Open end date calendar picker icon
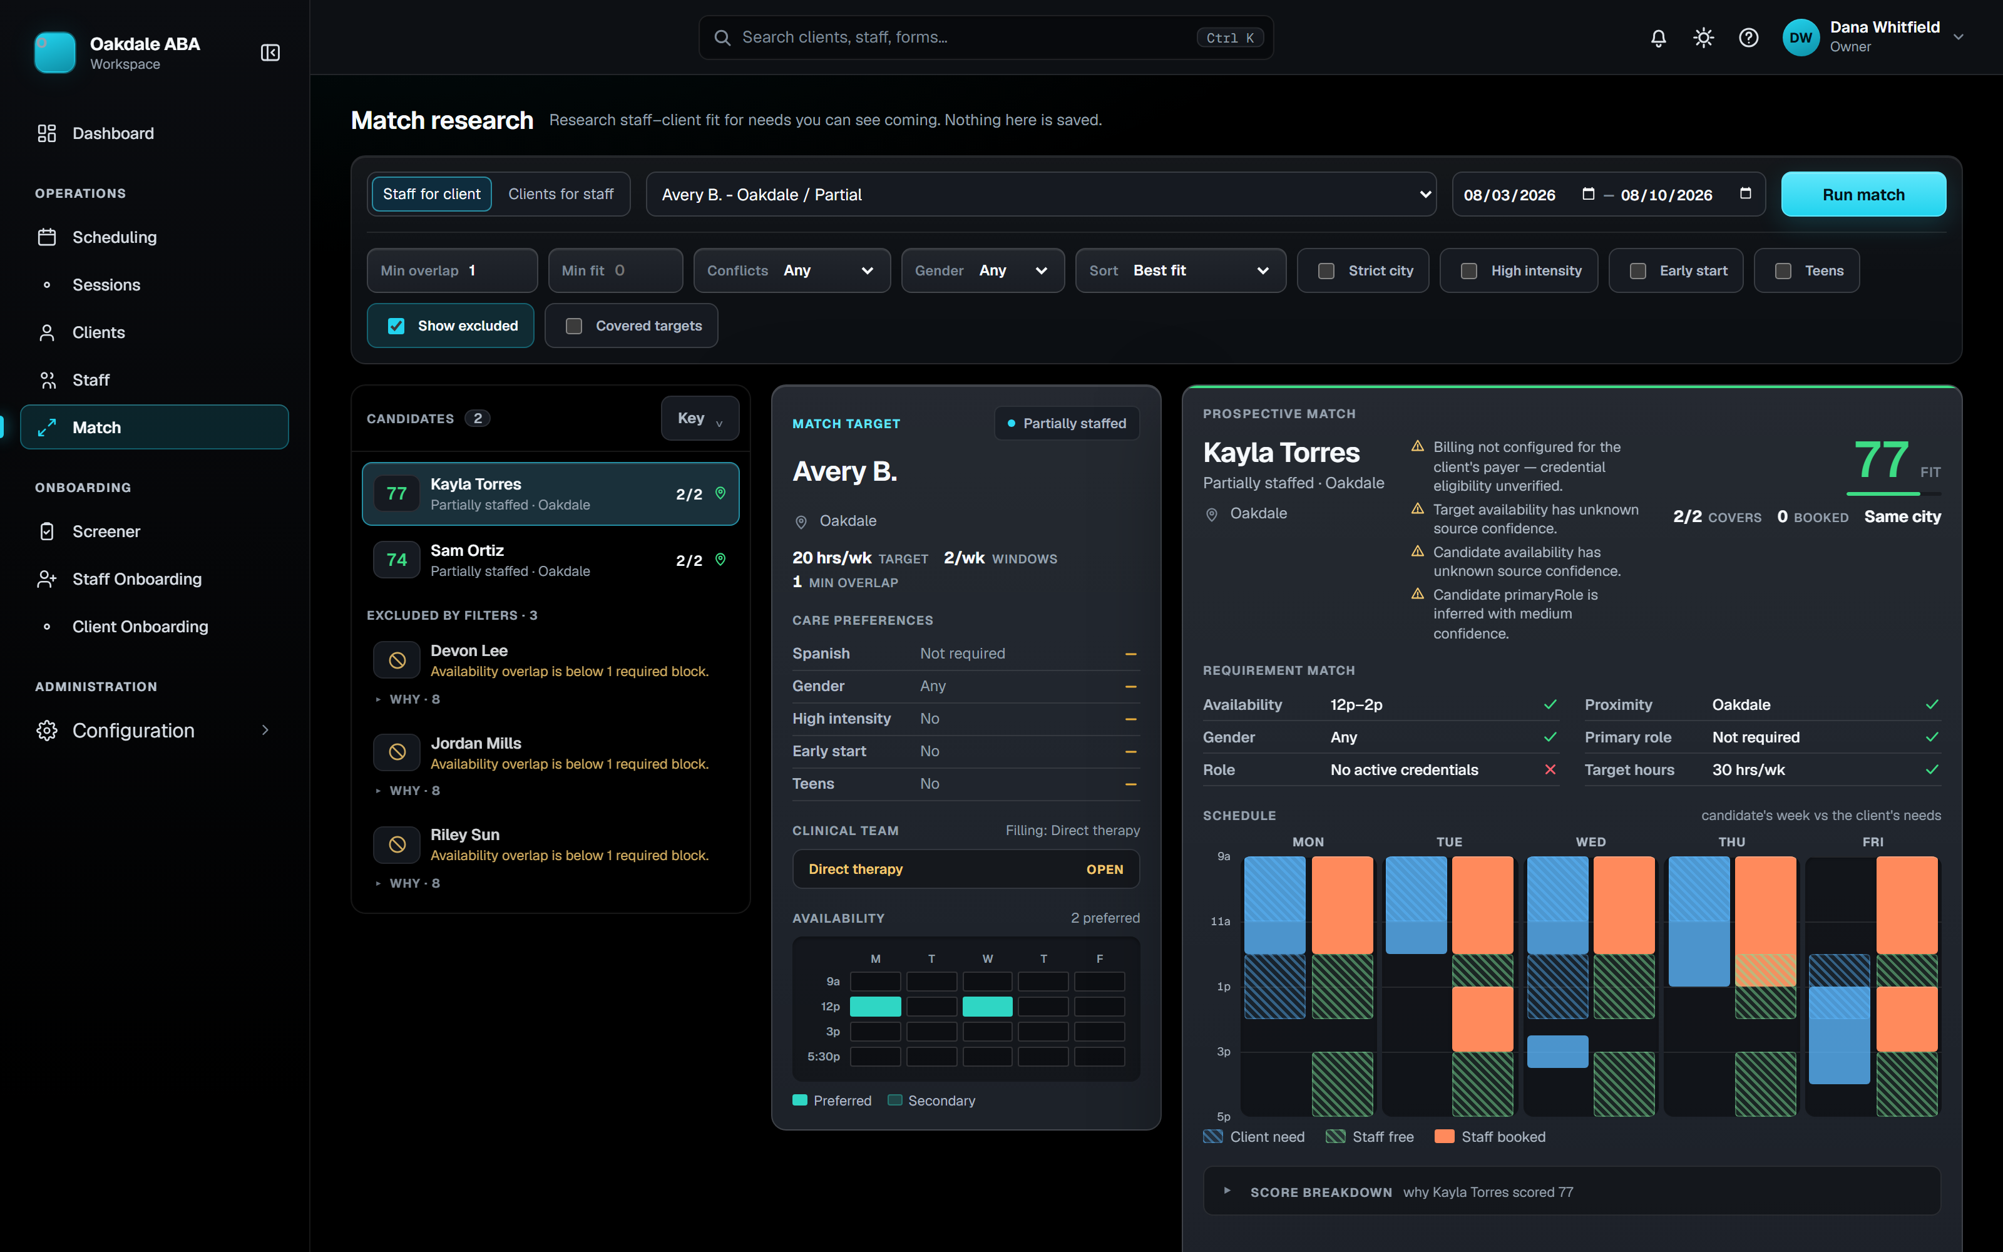The width and height of the screenshot is (2003, 1252). pyautogui.click(x=1744, y=194)
